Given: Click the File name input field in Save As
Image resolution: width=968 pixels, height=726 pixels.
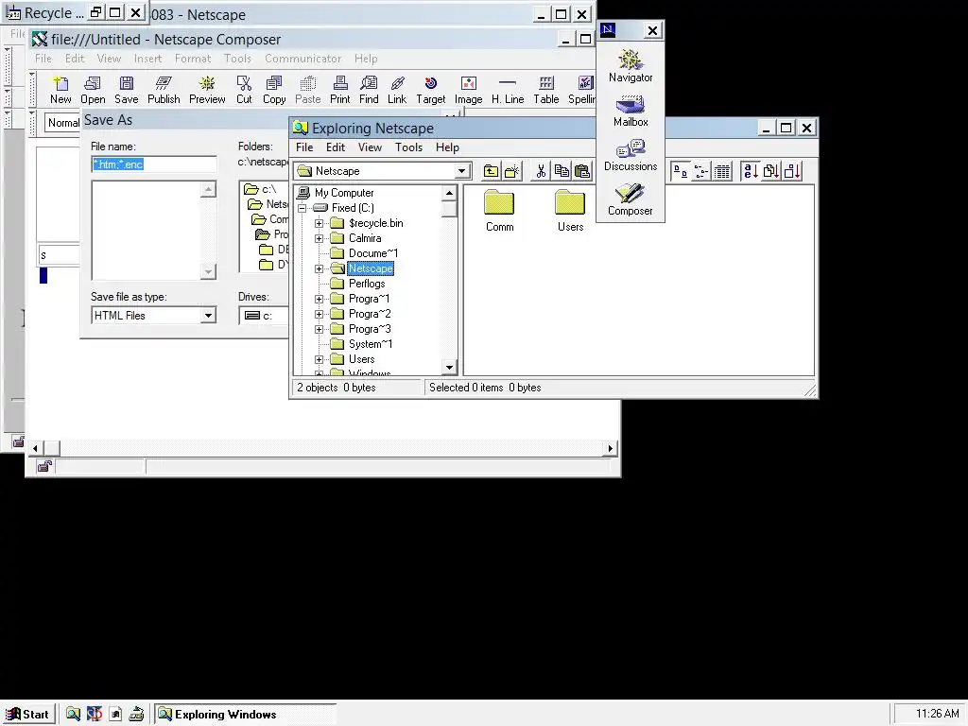Looking at the screenshot, I should tap(154, 164).
